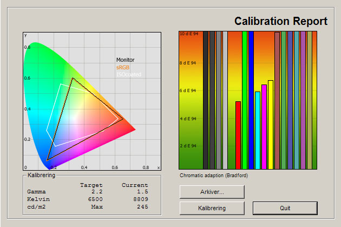Click the Quit button
Image resolution: width=341 pixels, height=227 pixels.
(285, 208)
